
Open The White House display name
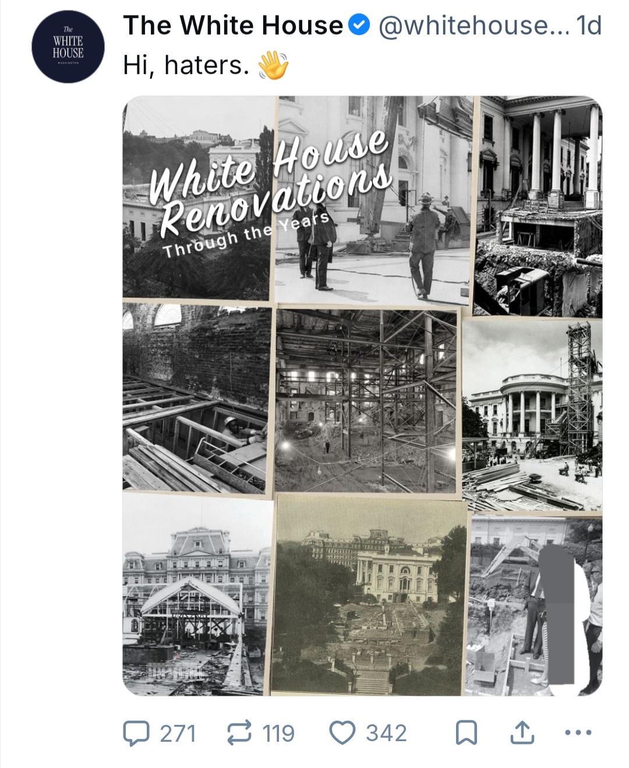tap(233, 25)
